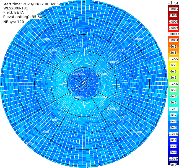
Task: Click the 5.00km range label in lower-left quadrant
Action: tap(32, 143)
